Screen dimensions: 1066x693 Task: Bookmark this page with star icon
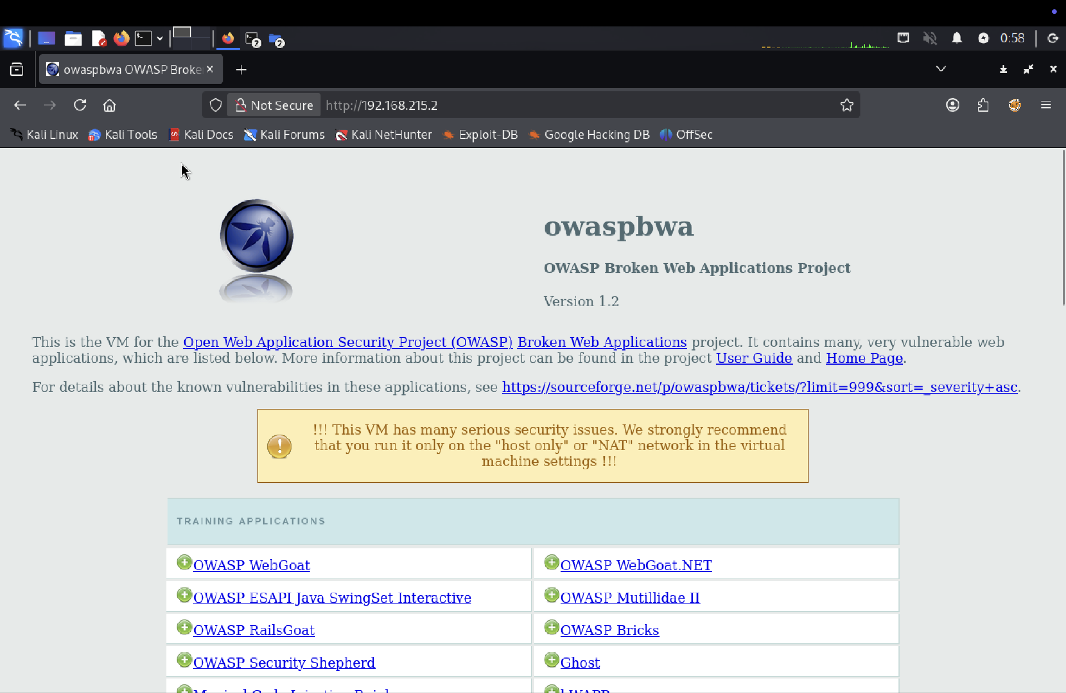click(x=846, y=105)
